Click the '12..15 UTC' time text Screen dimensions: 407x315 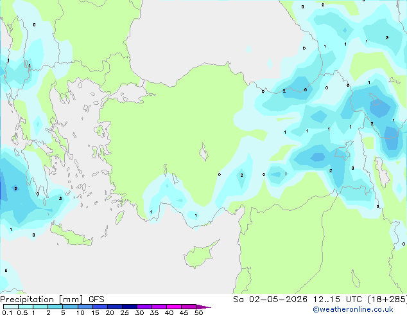(x=338, y=300)
